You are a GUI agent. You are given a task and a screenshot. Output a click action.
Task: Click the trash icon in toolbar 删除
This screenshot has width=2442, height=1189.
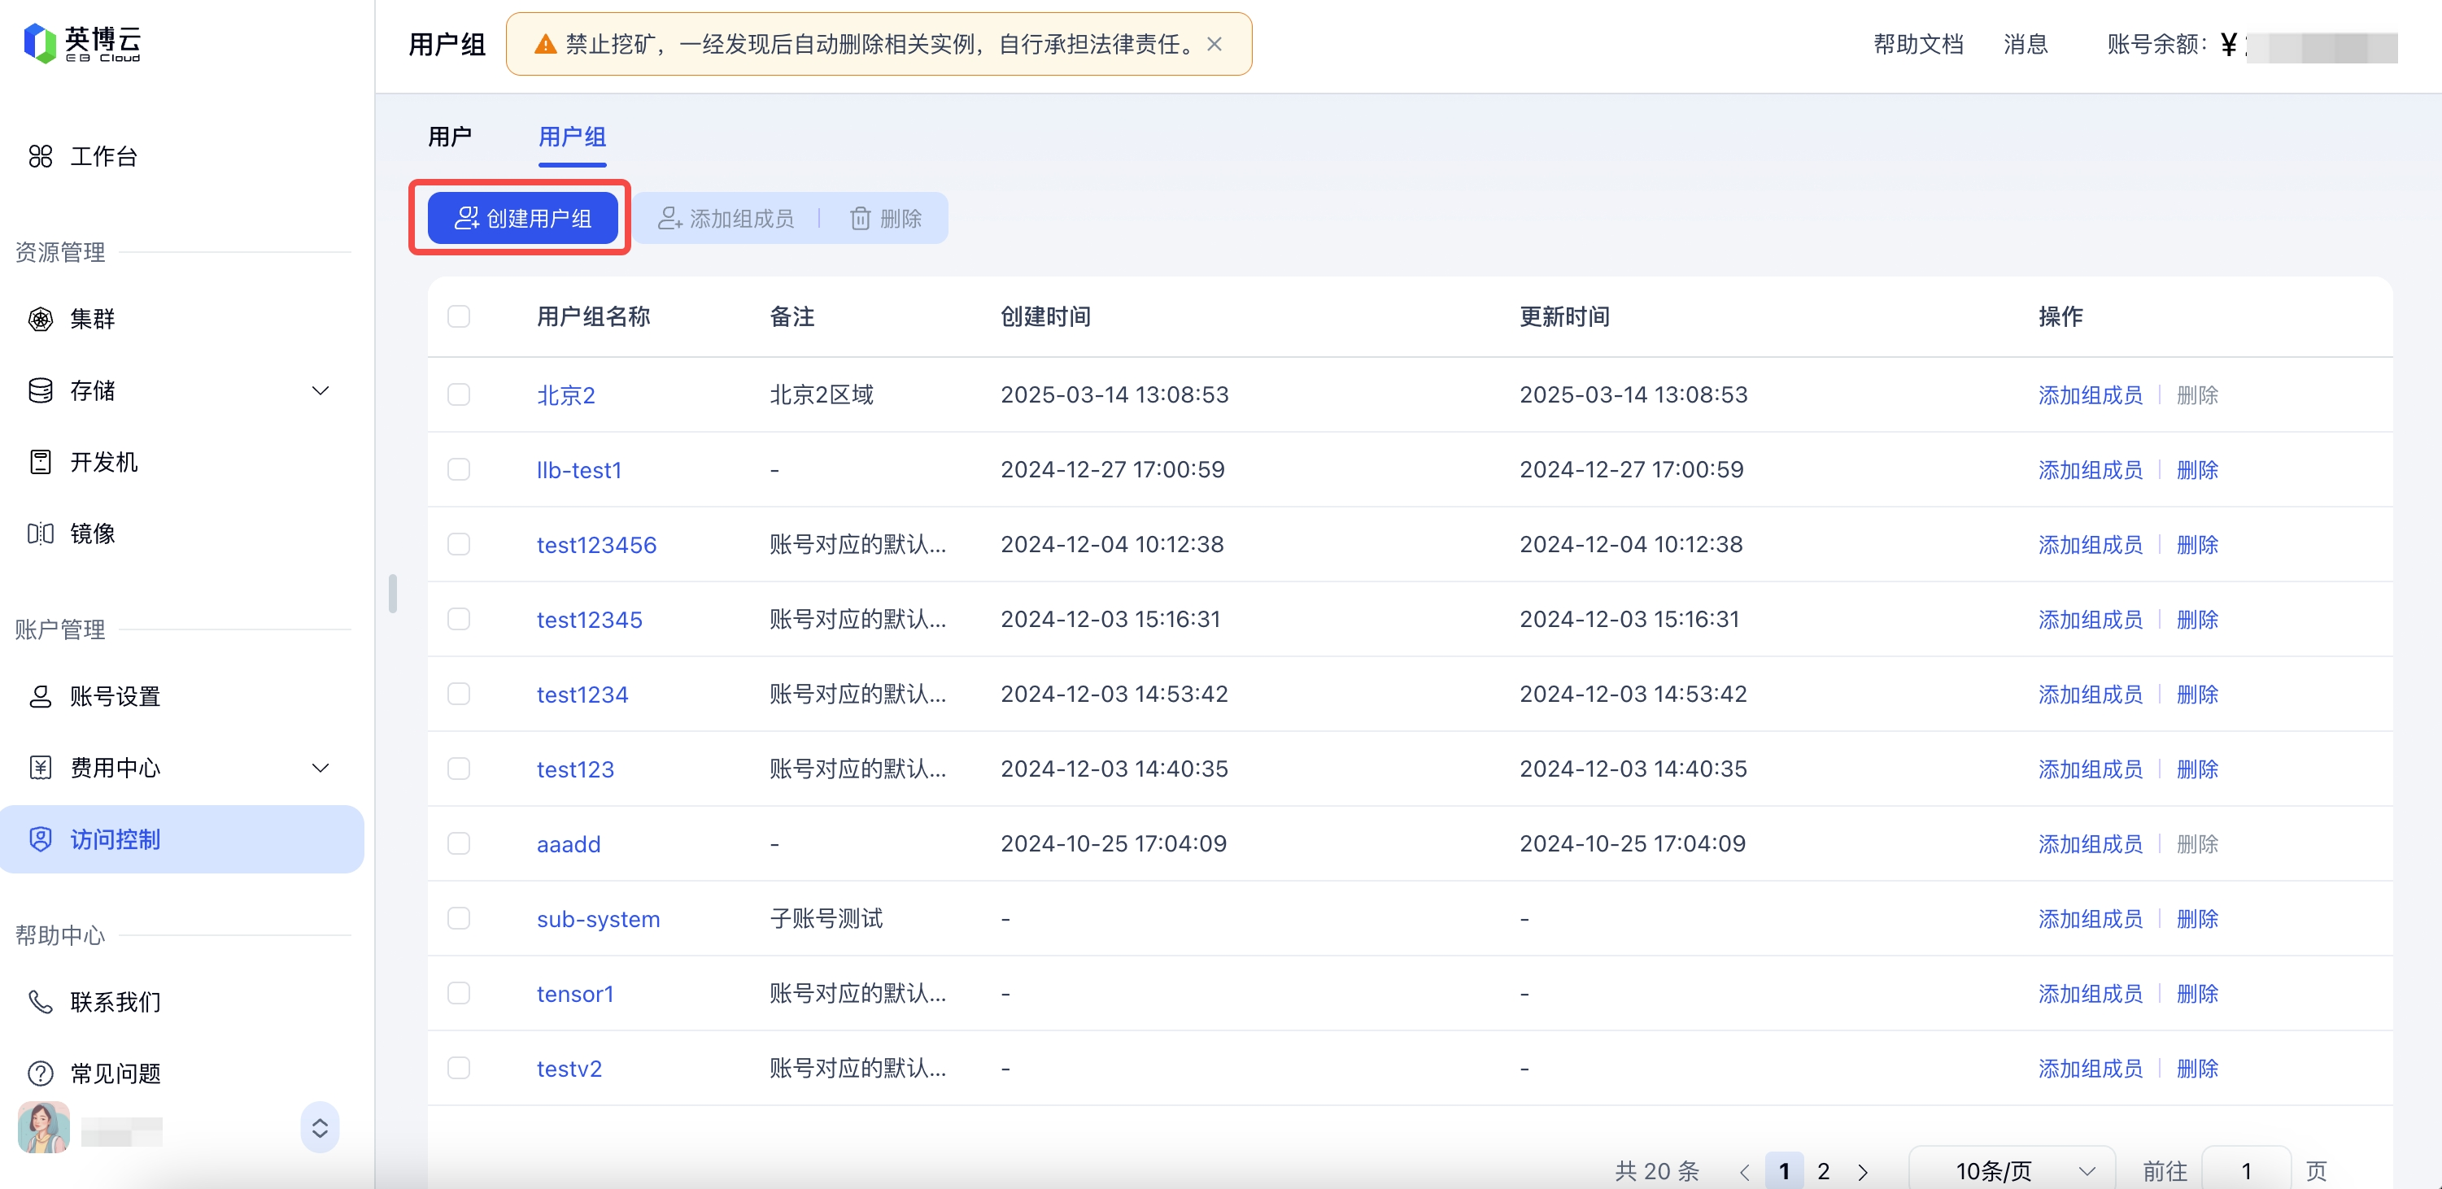[x=860, y=219]
